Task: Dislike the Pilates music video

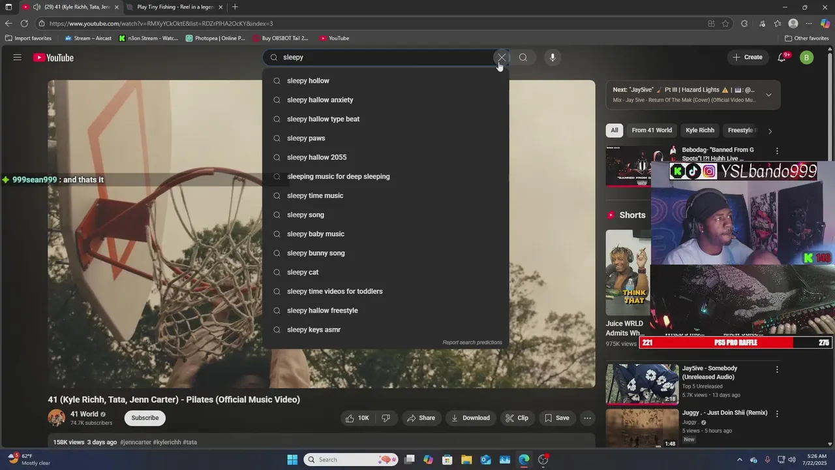Action: [x=386, y=418]
